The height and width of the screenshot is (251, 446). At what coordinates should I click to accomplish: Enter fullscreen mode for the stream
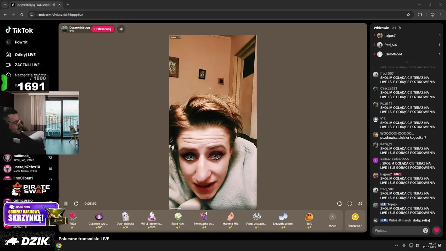point(349,204)
